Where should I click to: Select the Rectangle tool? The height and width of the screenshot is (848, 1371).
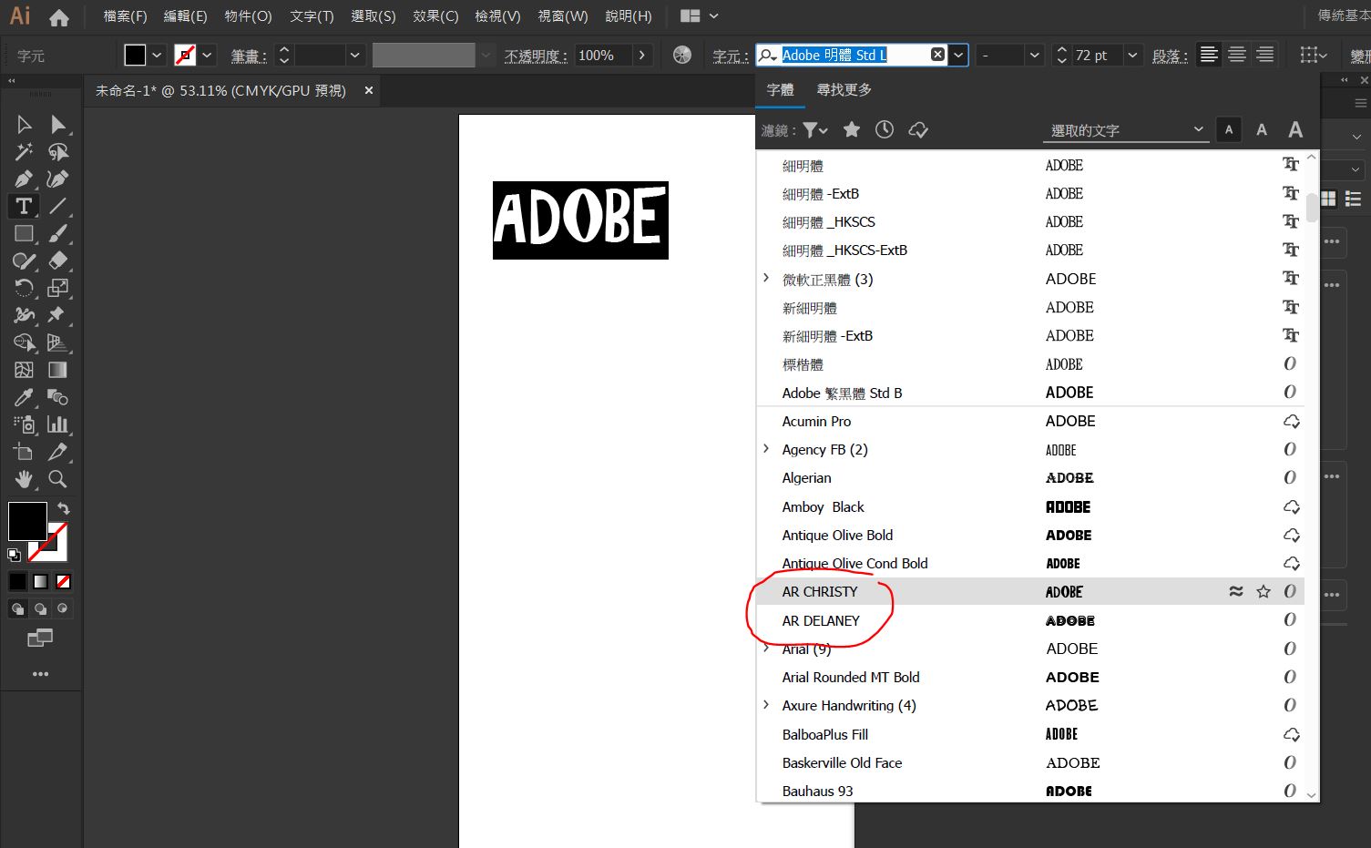point(25,233)
